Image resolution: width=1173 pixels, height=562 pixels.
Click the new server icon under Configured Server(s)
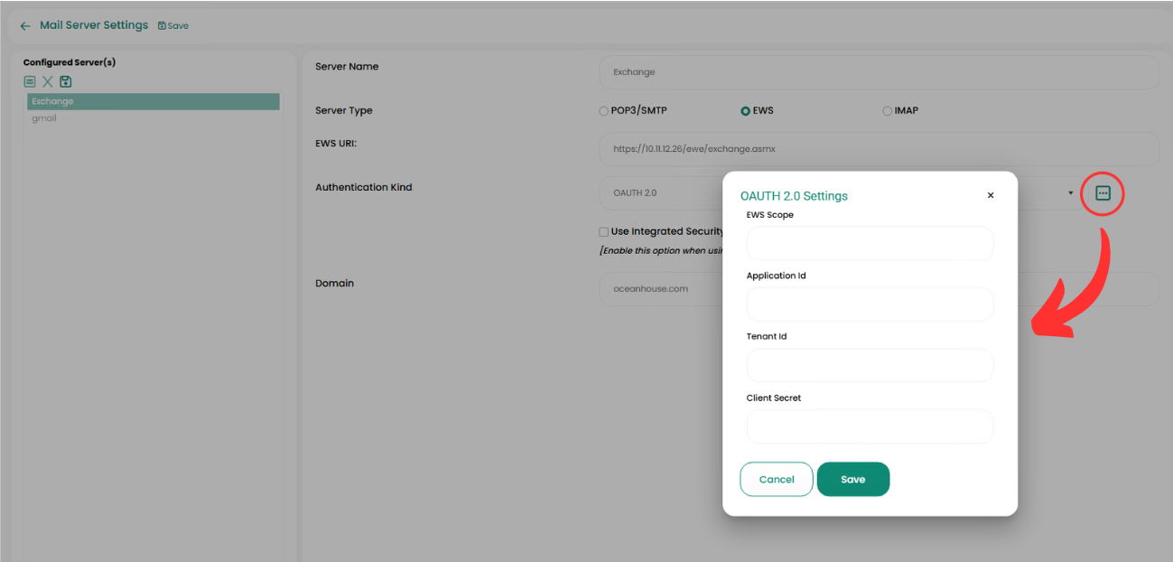click(x=30, y=81)
